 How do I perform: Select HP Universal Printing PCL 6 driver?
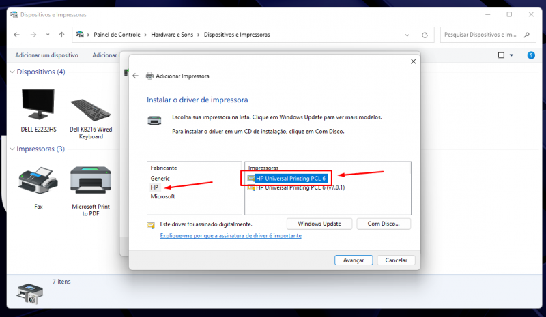coord(291,178)
